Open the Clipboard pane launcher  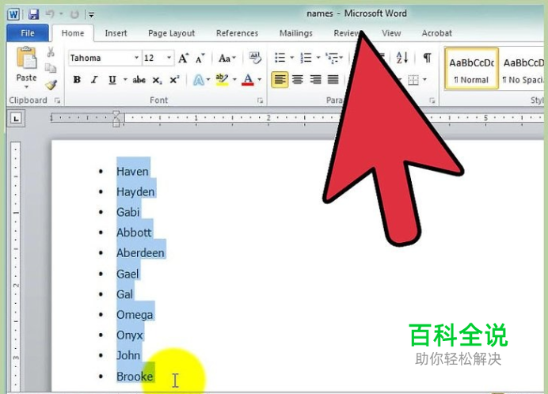point(57,100)
